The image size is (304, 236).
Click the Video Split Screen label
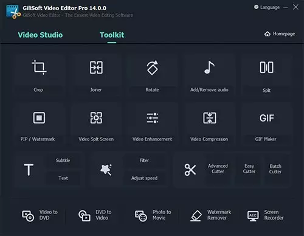pos(96,139)
